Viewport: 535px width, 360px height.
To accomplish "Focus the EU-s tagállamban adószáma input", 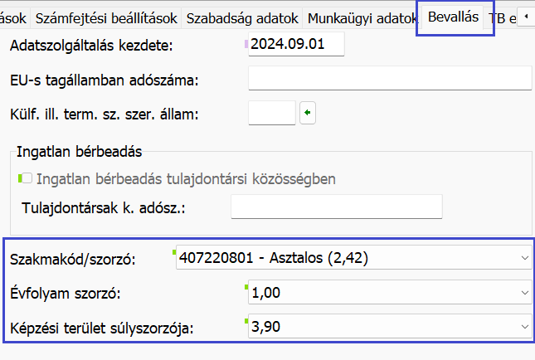I will (x=389, y=79).
